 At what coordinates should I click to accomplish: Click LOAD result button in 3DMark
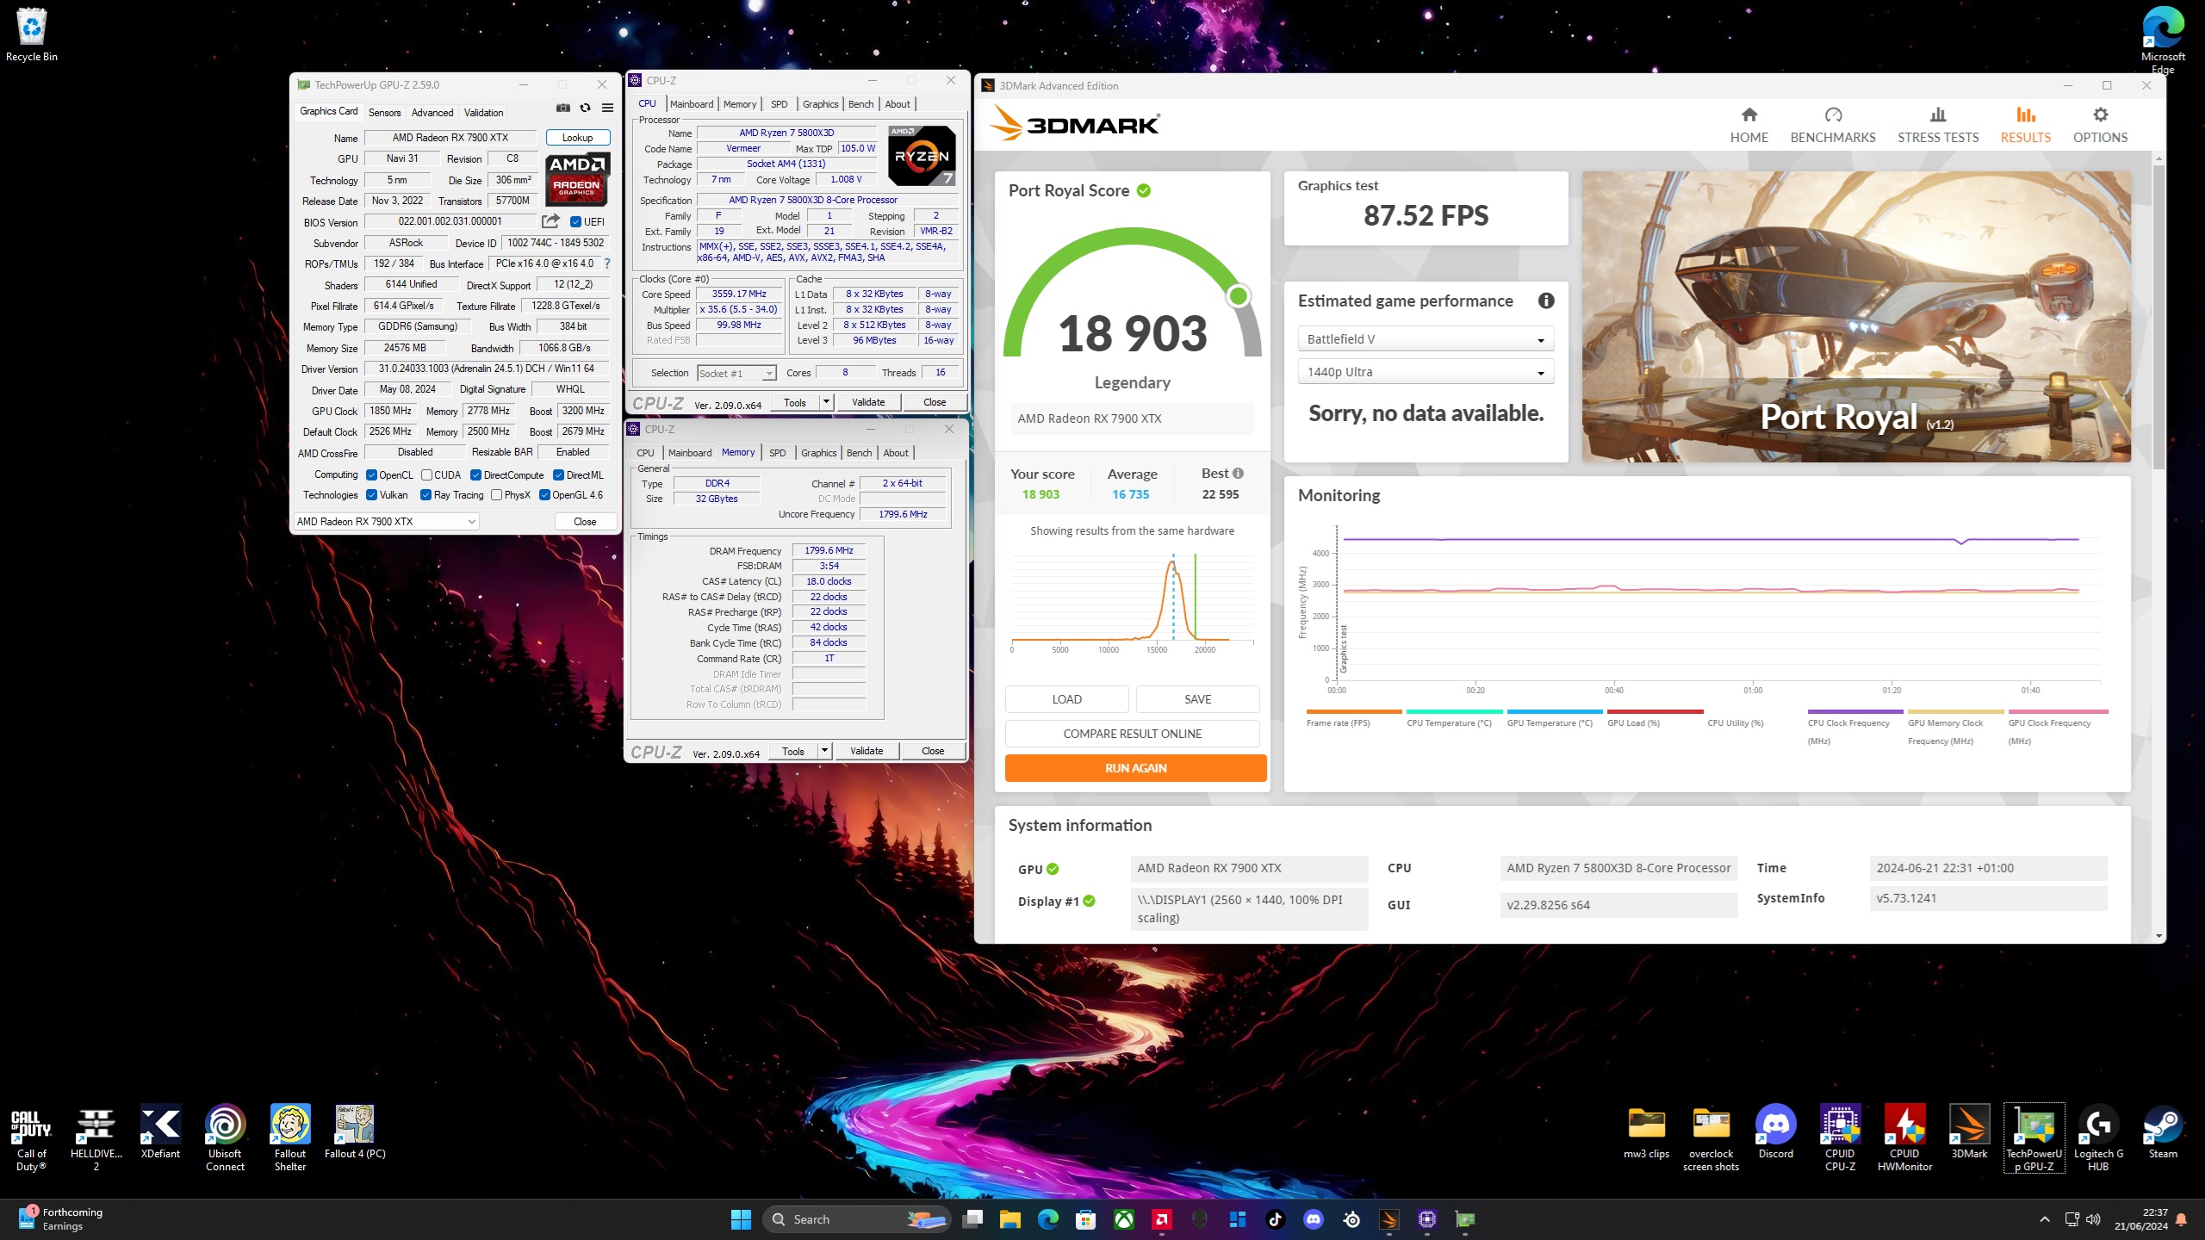coord(1066,699)
